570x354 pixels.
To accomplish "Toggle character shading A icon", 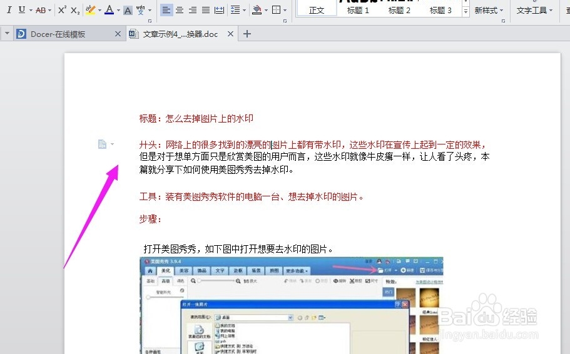I will point(128,10).
